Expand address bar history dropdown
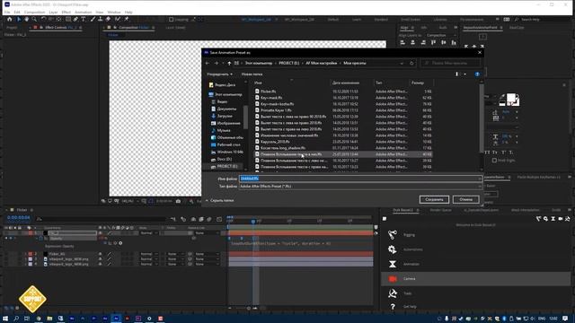This screenshot has height=323, width=575. tap(402, 64)
